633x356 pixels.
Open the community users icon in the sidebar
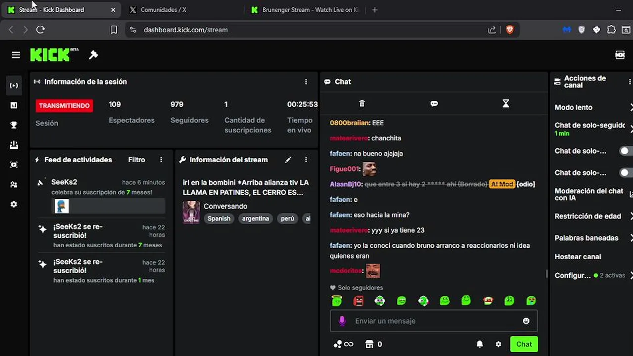click(14, 184)
